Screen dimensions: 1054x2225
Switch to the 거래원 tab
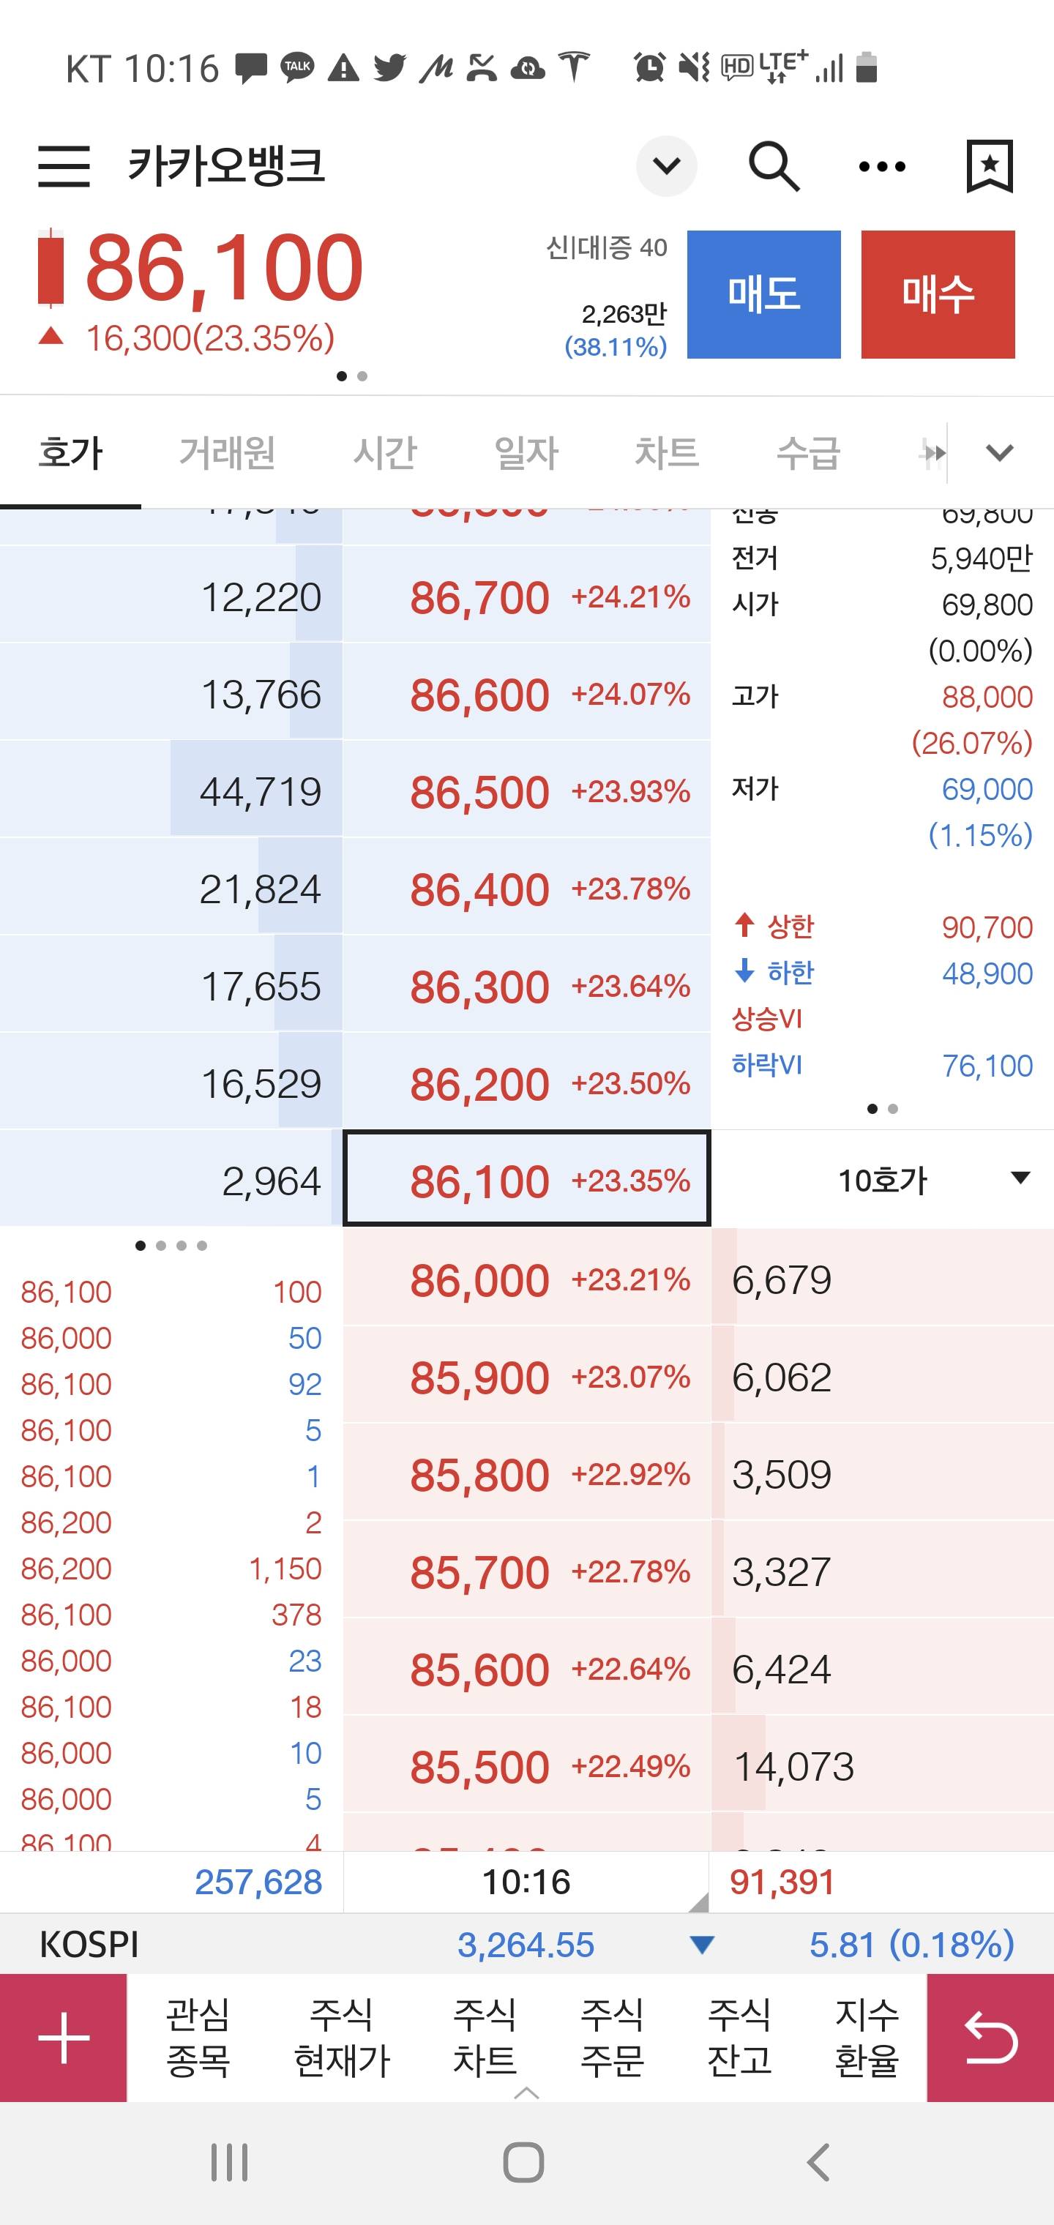(x=226, y=452)
